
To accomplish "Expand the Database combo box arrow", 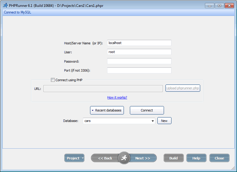I will [x=153, y=121].
